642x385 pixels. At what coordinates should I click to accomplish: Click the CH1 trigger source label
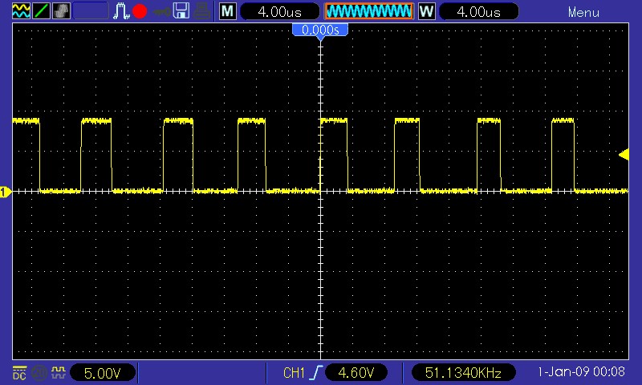tap(294, 373)
